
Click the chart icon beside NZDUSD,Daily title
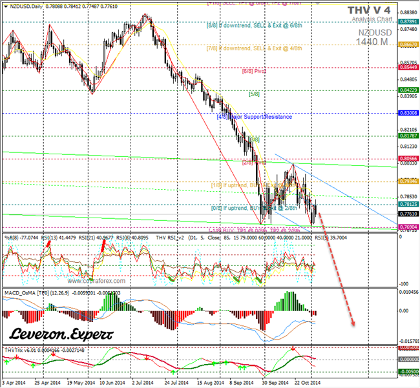click(4, 5)
